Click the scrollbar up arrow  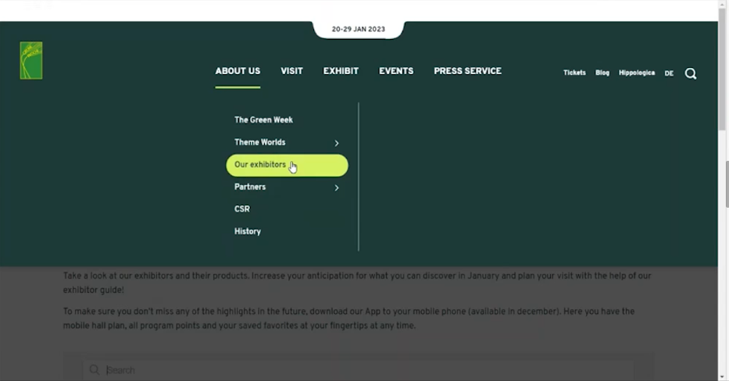(724, 4)
